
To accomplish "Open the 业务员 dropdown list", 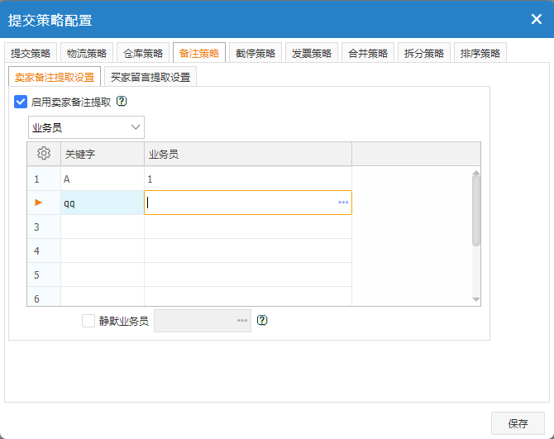I will click(86, 127).
